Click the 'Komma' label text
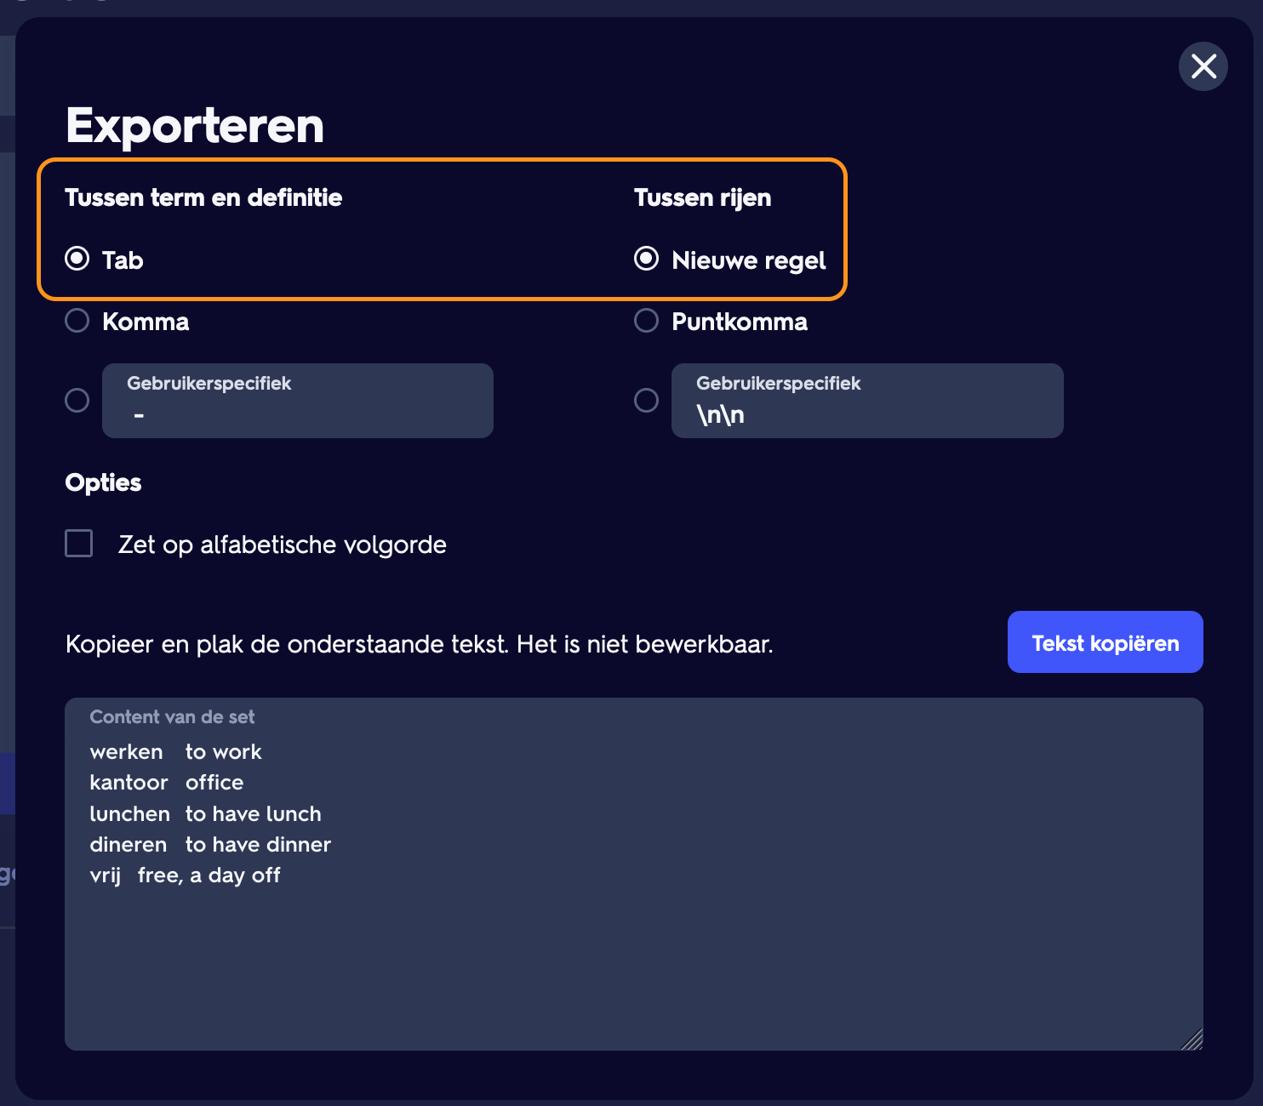The image size is (1263, 1106). [146, 322]
